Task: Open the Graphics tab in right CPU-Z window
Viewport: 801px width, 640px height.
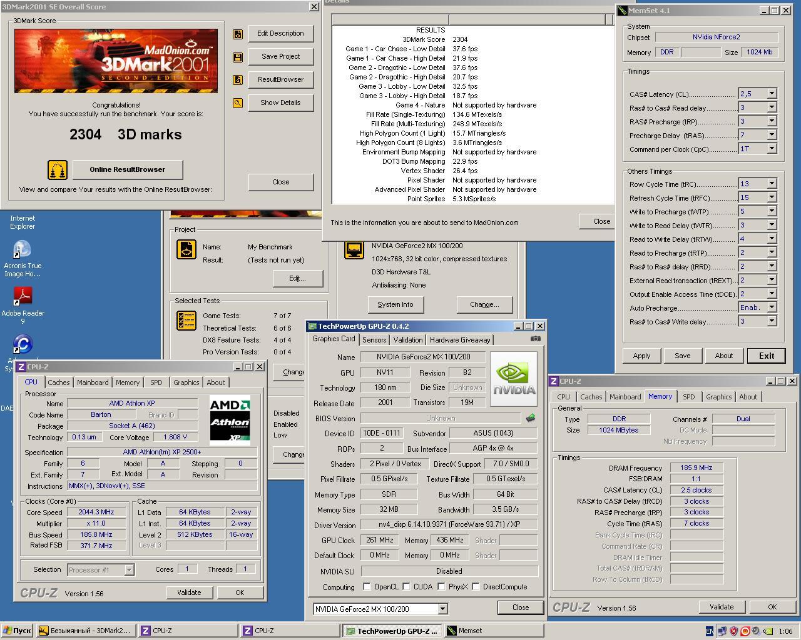Action: (x=718, y=397)
